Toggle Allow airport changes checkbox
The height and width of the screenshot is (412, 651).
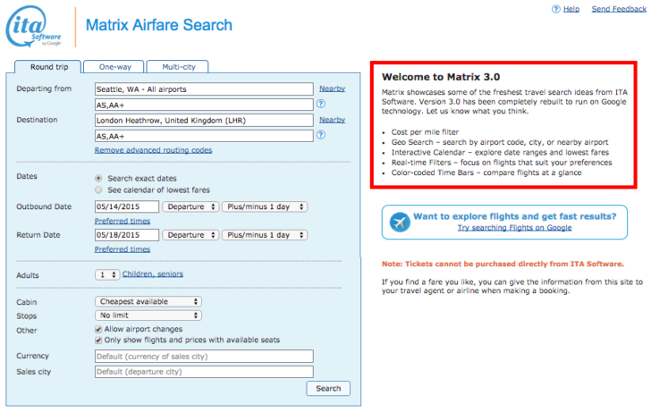pyautogui.click(x=98, y=330)
